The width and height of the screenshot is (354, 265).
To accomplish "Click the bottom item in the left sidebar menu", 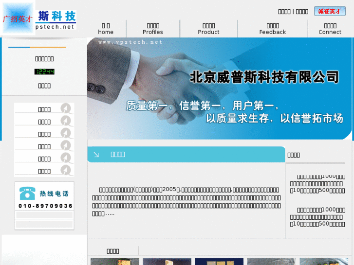I will pyautogui.click(x=44, y=171).
